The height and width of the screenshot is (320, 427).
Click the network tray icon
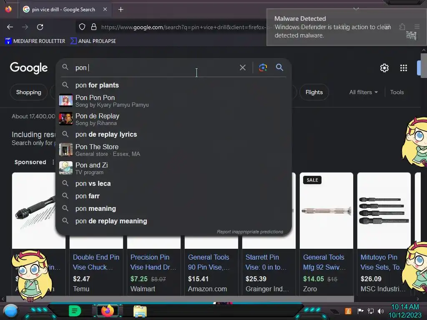coord(371,311)
